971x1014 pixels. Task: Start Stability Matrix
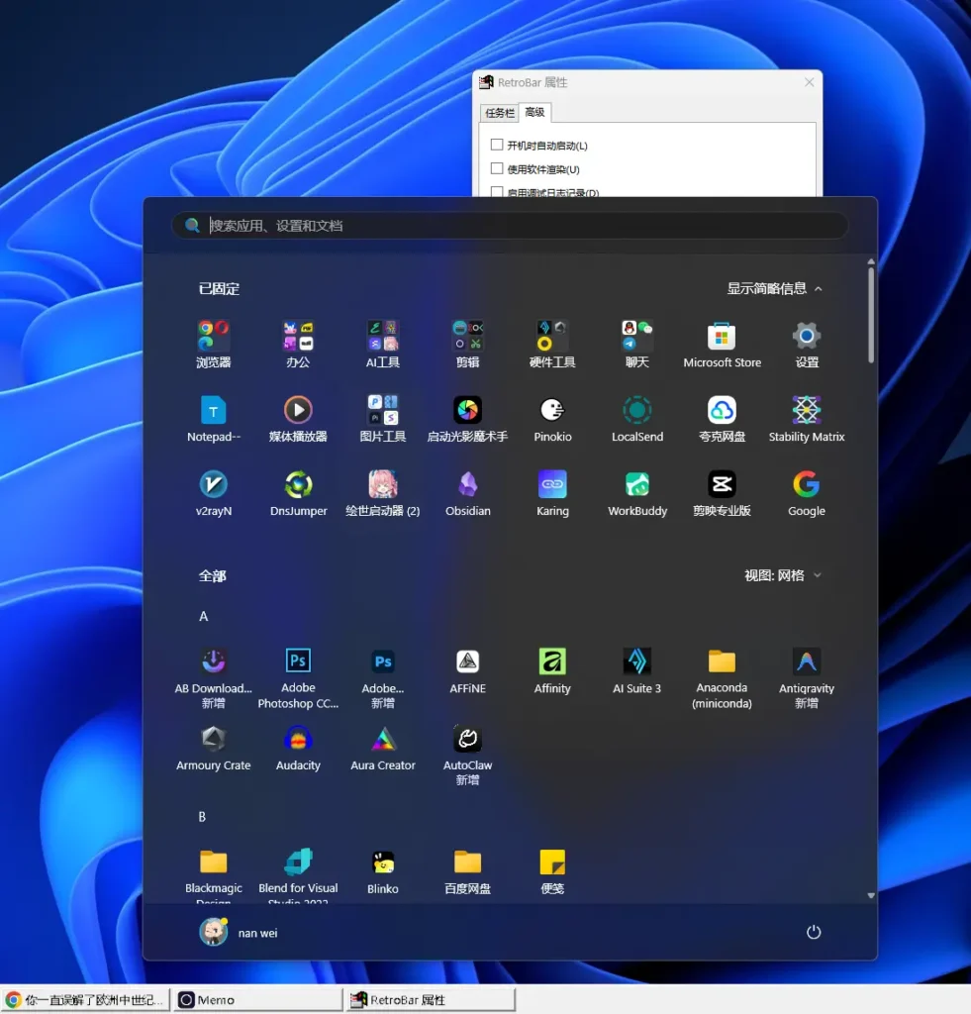tap(806, 410)
